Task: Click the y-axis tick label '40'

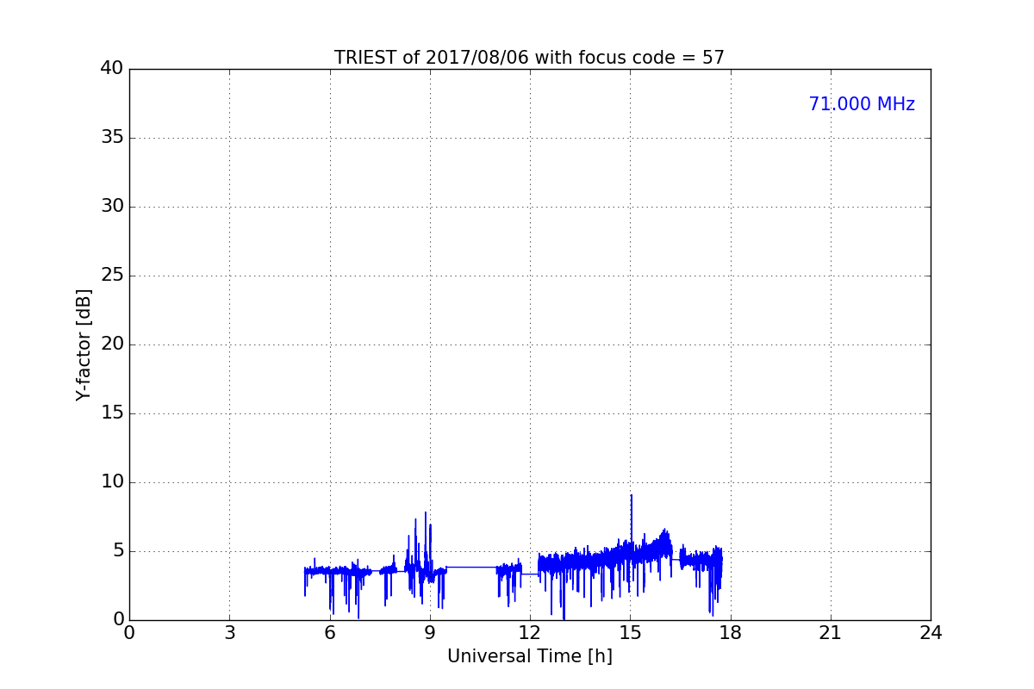Action: tap(112, 69)
